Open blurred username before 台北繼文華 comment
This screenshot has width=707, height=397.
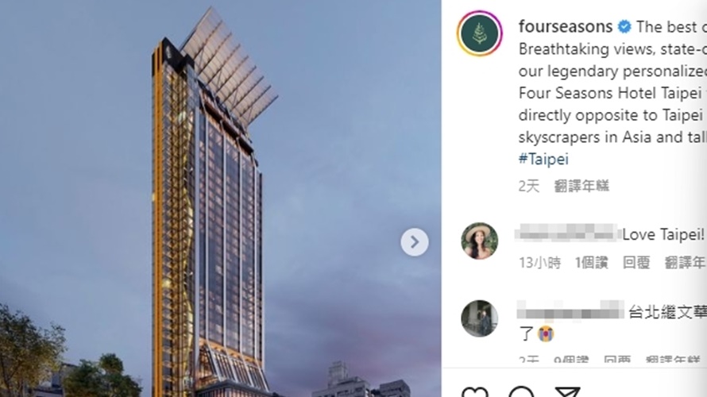(570, 310)
